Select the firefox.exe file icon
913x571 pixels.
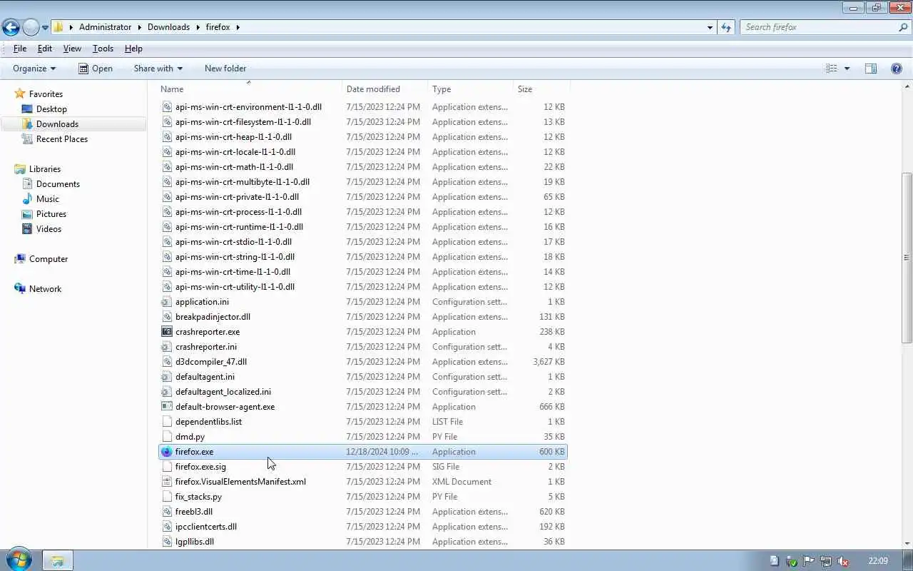(x=167, y=452)
